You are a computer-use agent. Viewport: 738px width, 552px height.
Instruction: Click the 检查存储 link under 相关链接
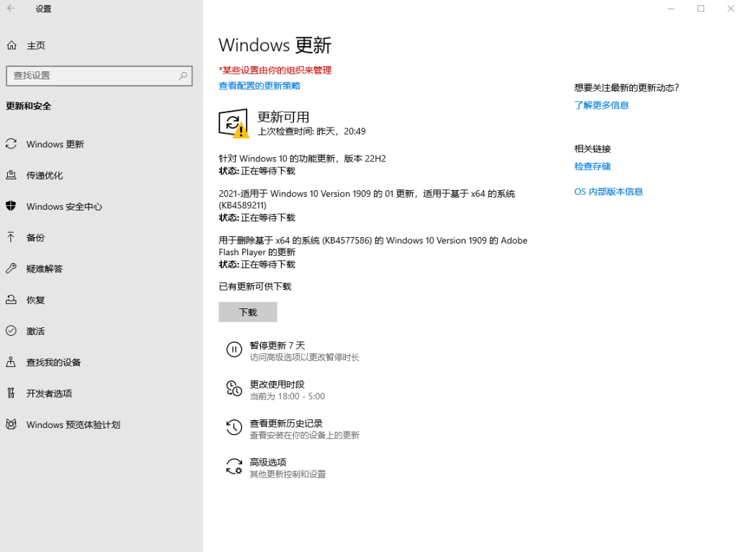[592, 166]
